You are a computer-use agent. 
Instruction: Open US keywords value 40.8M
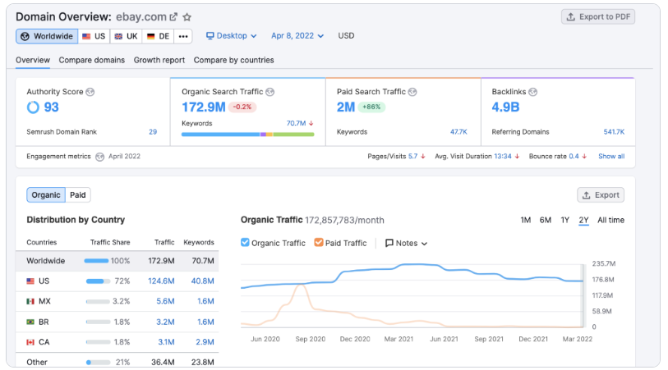pyautogui.click(x=202, y=281)
